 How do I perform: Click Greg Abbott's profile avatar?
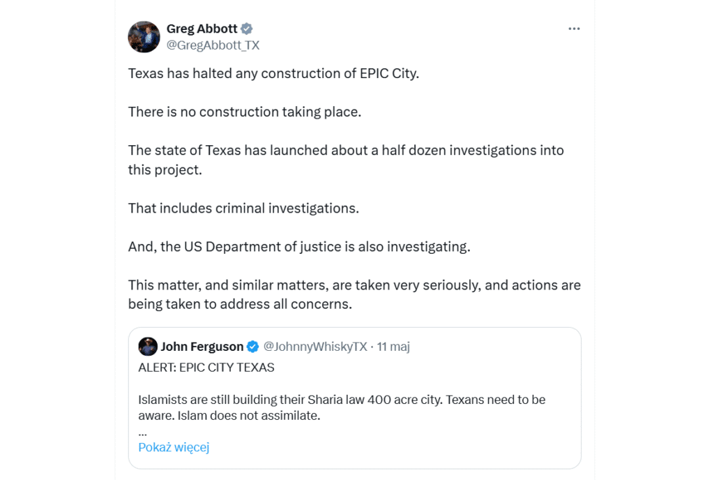pyautogui.click(x=144, y=37)
